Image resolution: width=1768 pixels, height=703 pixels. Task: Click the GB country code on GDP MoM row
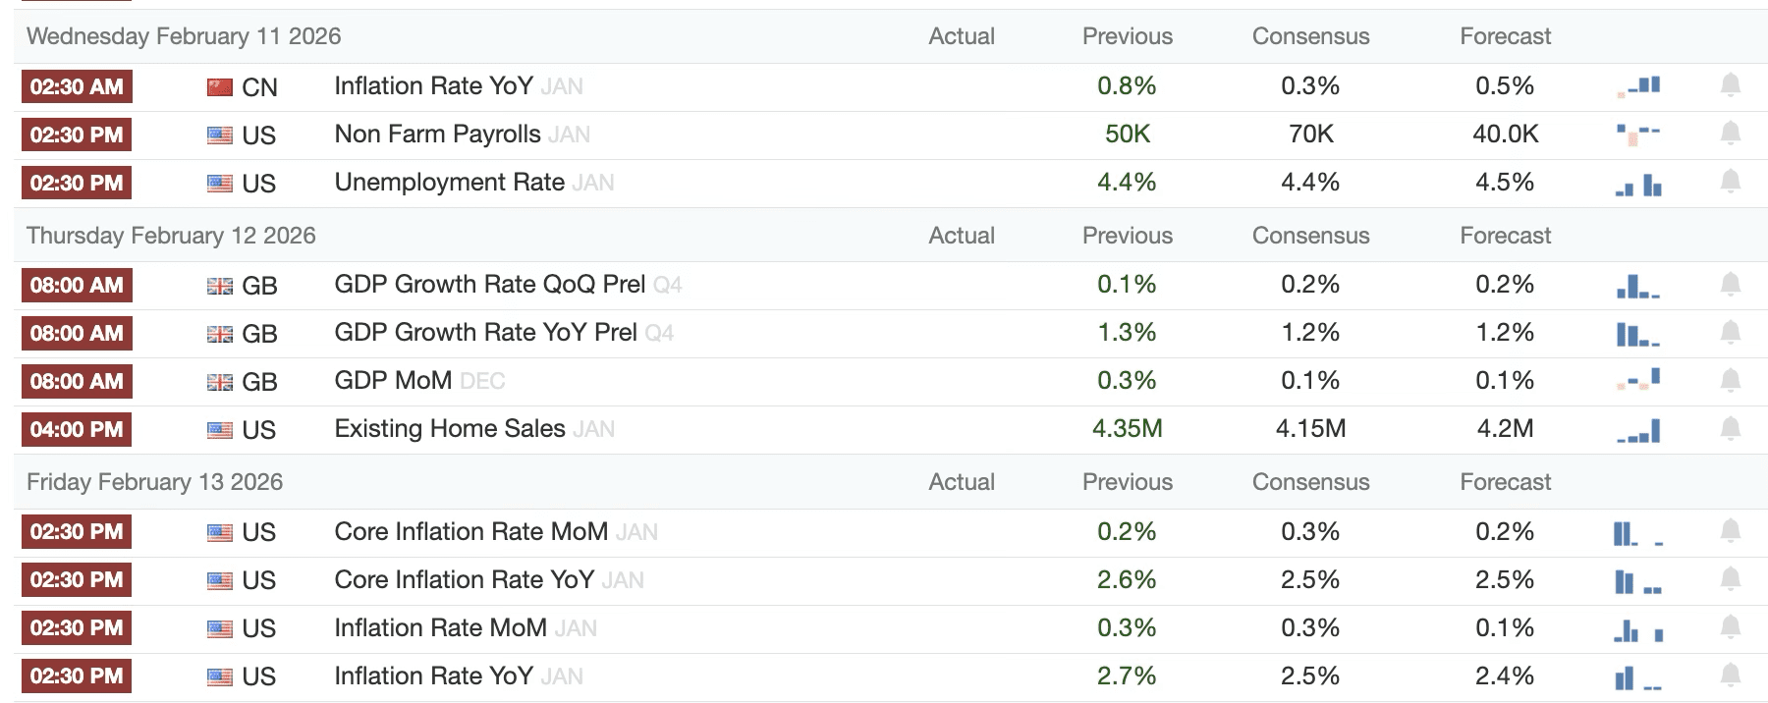tap(259, 382)
